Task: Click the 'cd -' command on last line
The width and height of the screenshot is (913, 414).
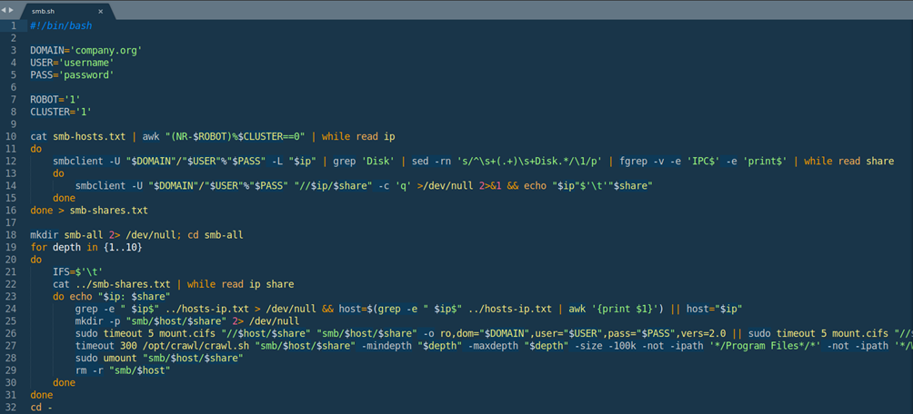Action: click(x=41, y=408)
